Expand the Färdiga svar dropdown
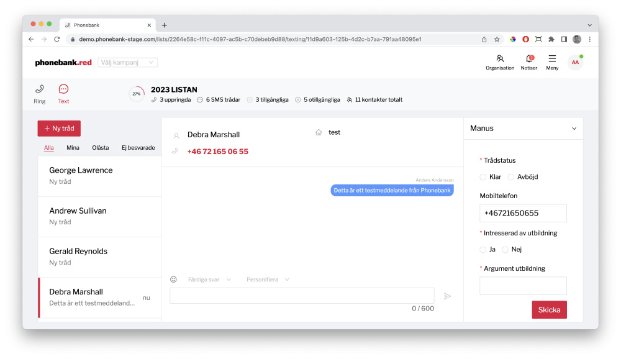The height and width of the screenshot is (359, 621). point(209,280)
